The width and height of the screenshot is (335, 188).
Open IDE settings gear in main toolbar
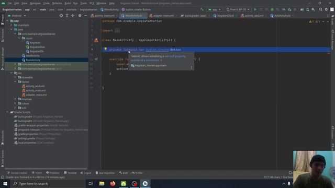[326, 9]
